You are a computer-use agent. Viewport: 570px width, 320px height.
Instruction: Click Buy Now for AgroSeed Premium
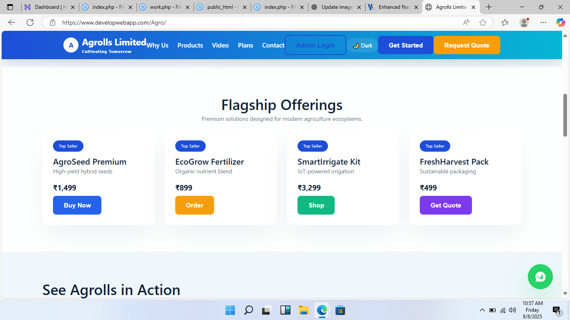click(77, 205)
